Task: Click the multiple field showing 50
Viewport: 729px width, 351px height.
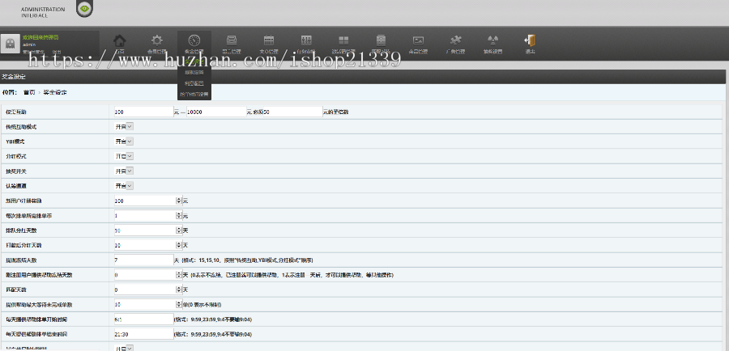Action: pos(292,112)
